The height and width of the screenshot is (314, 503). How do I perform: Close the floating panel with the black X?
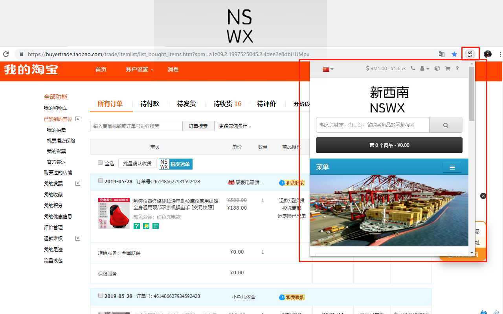click(x=483, y=196)
